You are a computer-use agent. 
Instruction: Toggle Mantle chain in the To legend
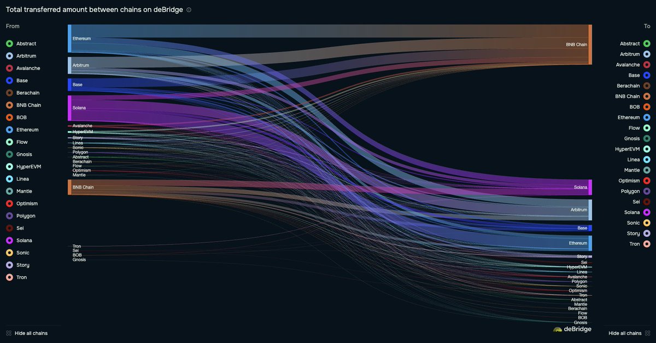[637, 170]
